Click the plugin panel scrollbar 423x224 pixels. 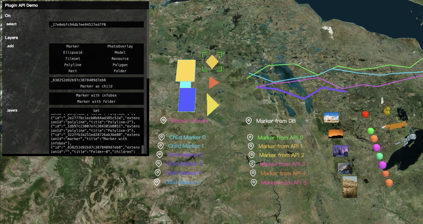pos(148,44)
